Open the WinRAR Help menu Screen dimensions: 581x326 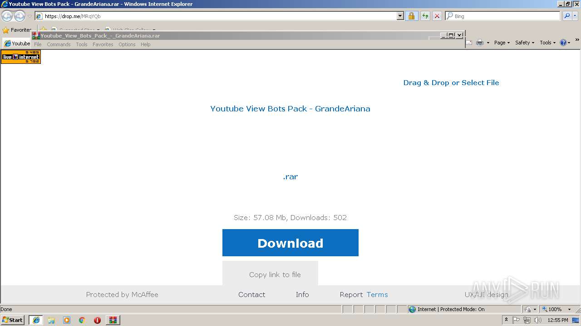point(145,44)
